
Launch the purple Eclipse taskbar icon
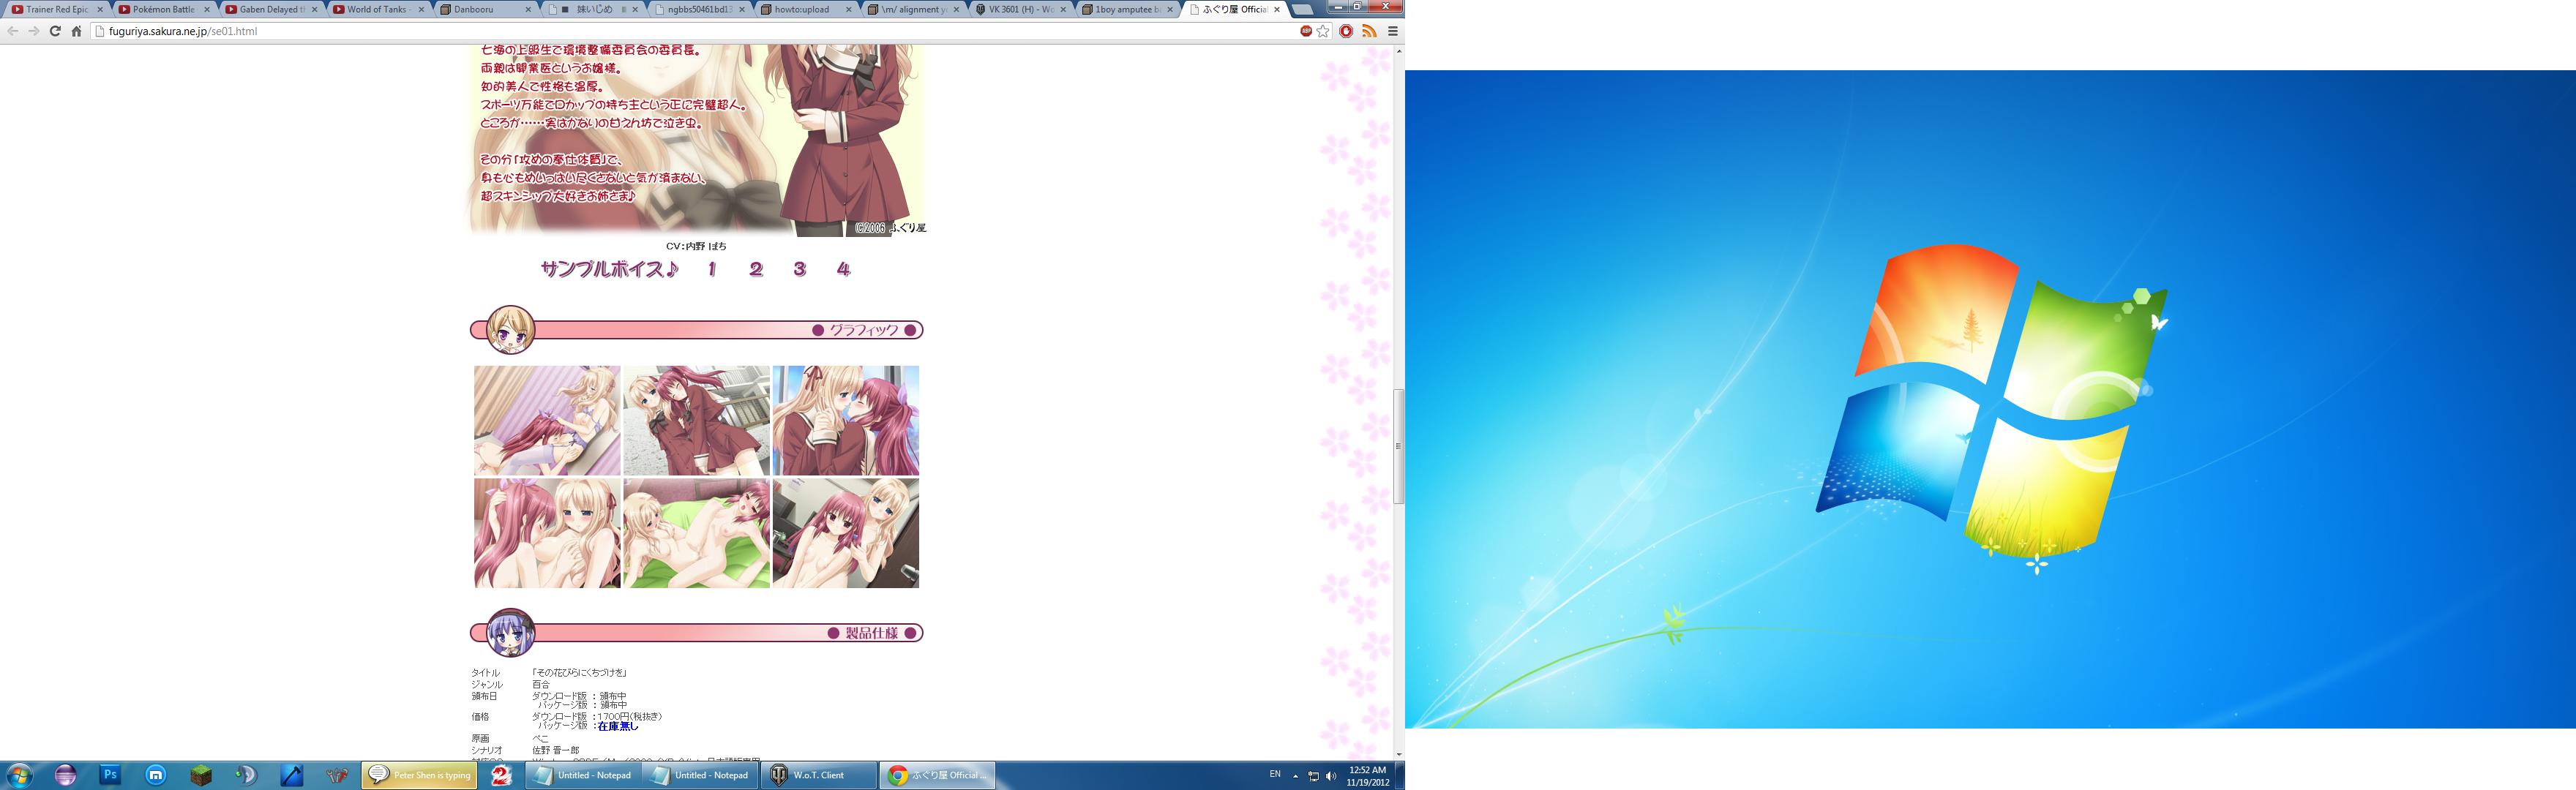[65, 775]
